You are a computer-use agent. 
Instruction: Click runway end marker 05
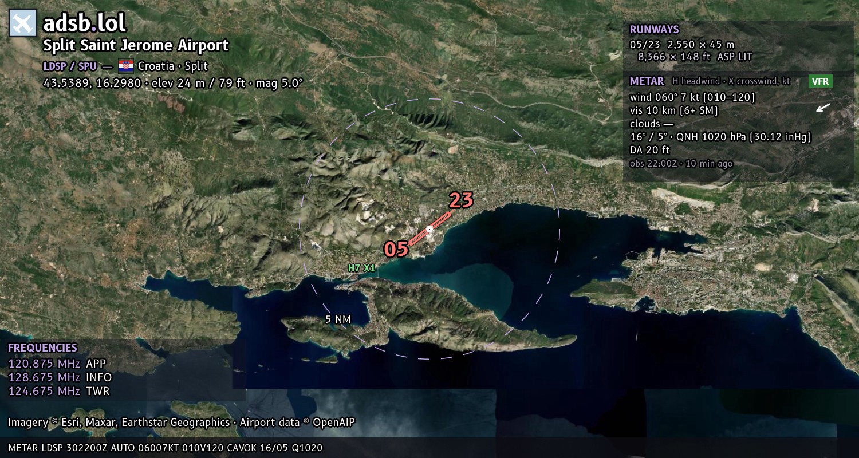click(396, 249)
